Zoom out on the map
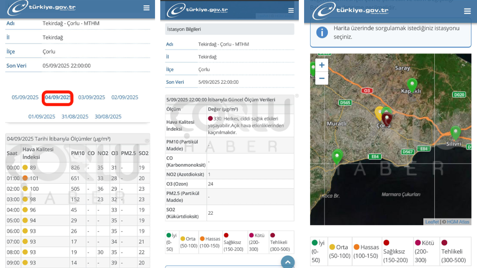The height and width of the screenshot is (268, 477). coord(322,78)
